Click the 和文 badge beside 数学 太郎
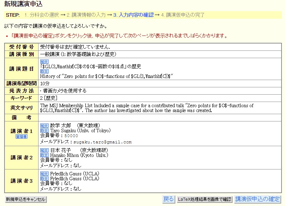 pos(44,126)
